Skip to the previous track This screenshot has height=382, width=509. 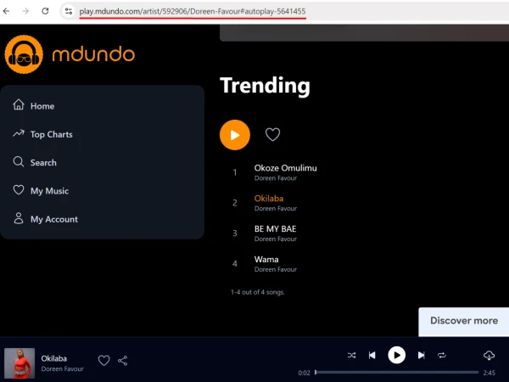coord(372,356)
